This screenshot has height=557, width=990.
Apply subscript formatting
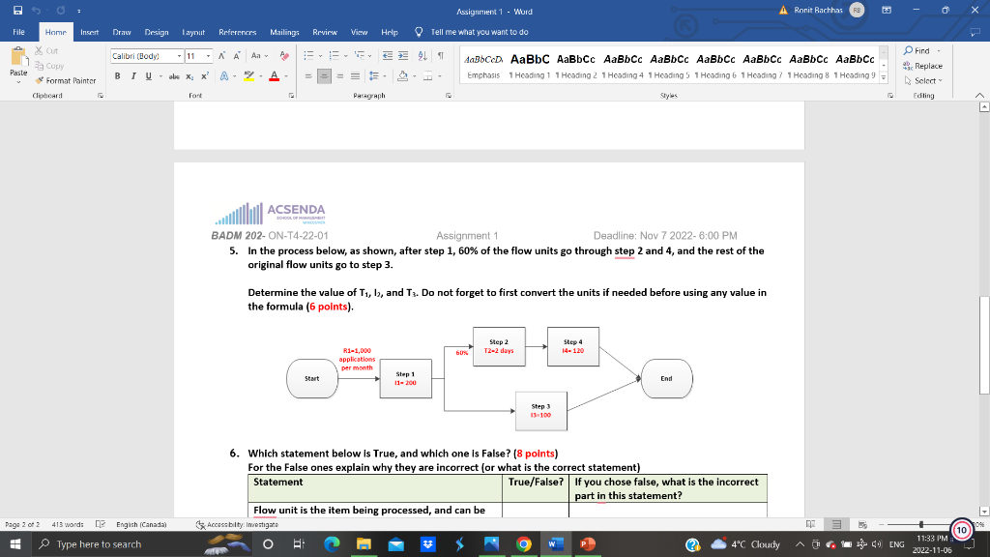click(189, 75)
